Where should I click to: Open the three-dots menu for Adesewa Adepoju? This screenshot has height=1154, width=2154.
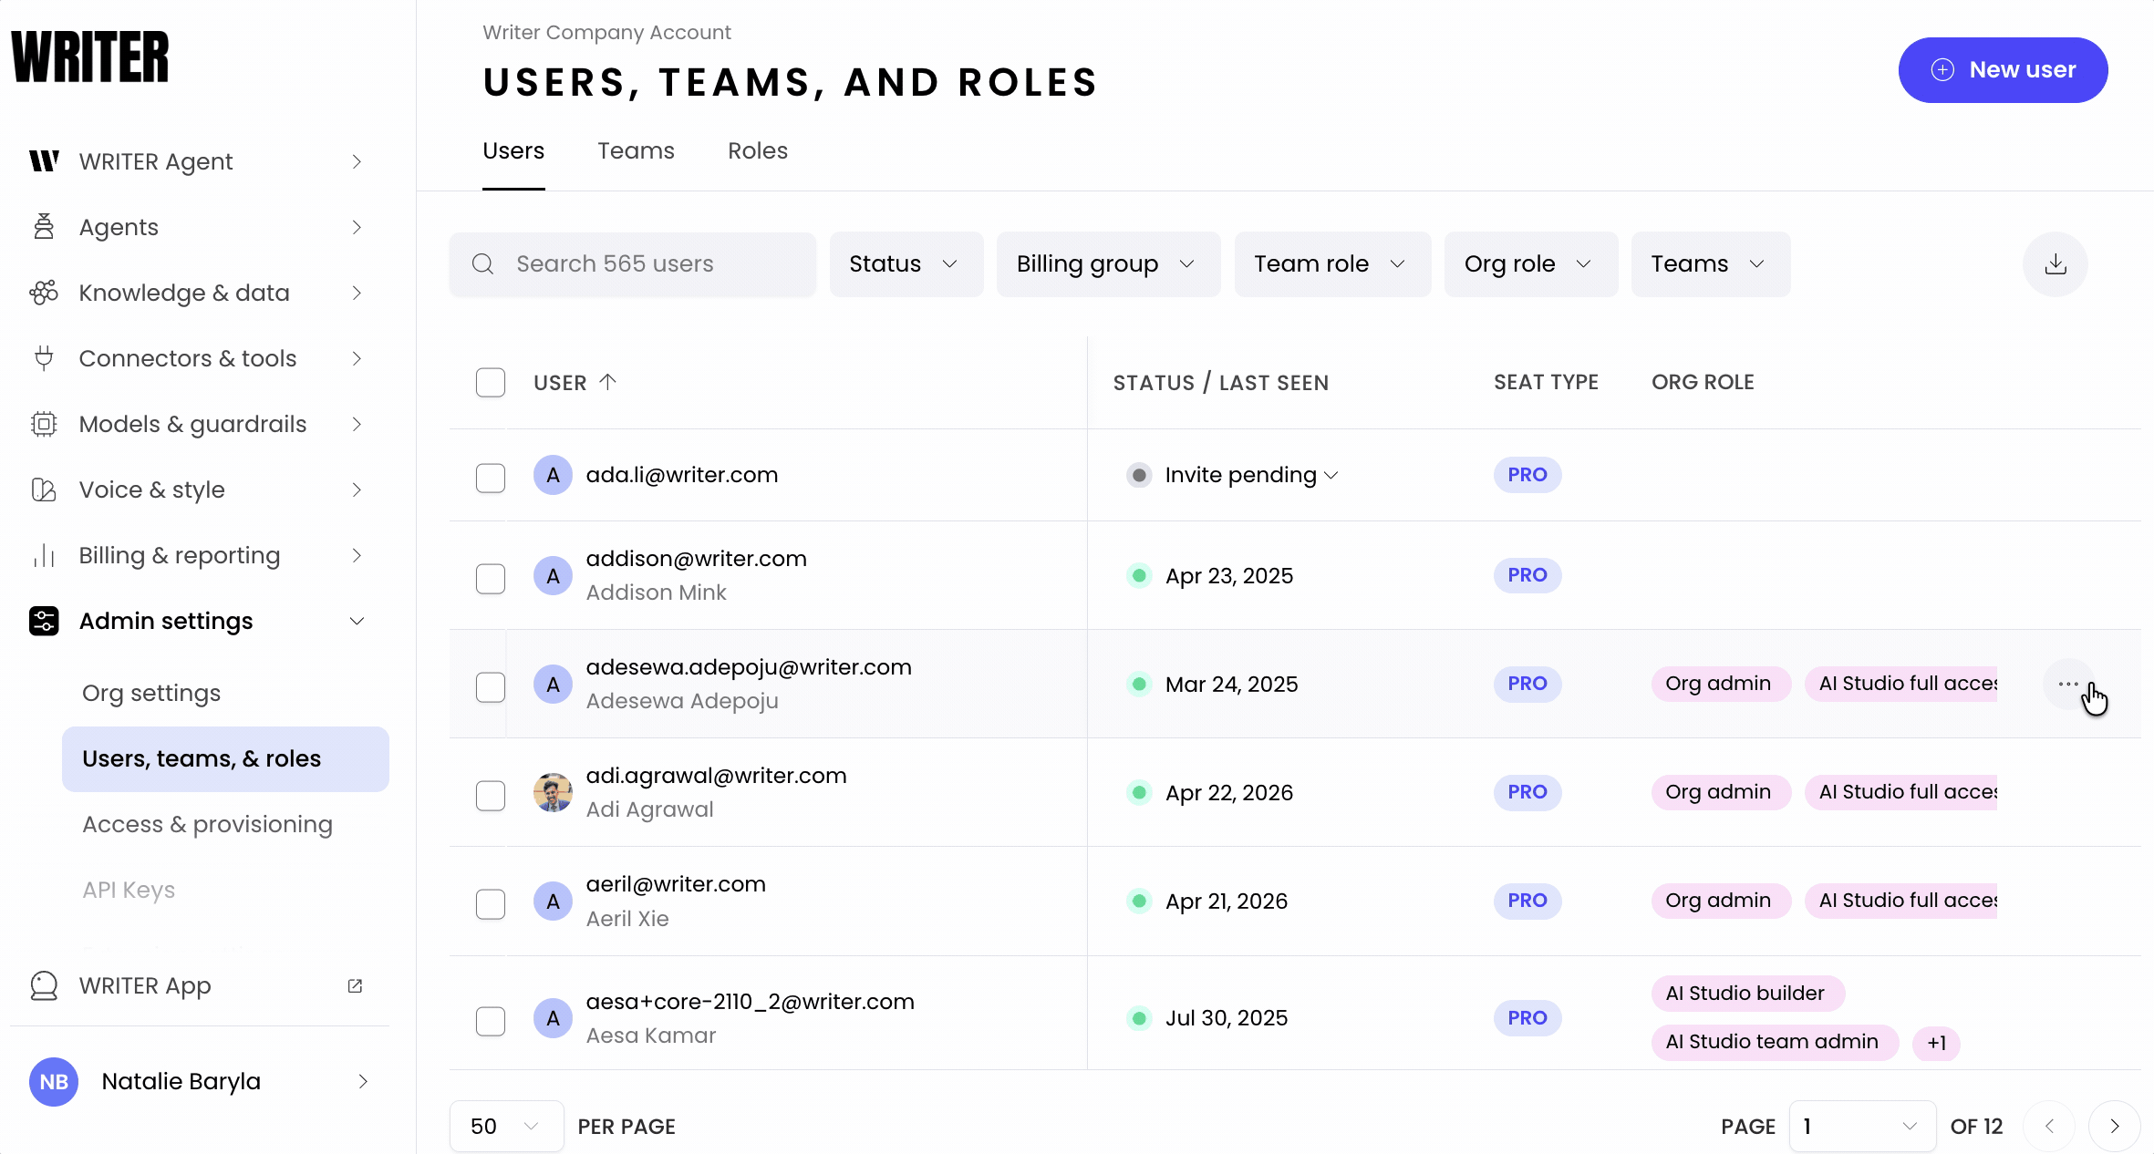[2067, 684]
